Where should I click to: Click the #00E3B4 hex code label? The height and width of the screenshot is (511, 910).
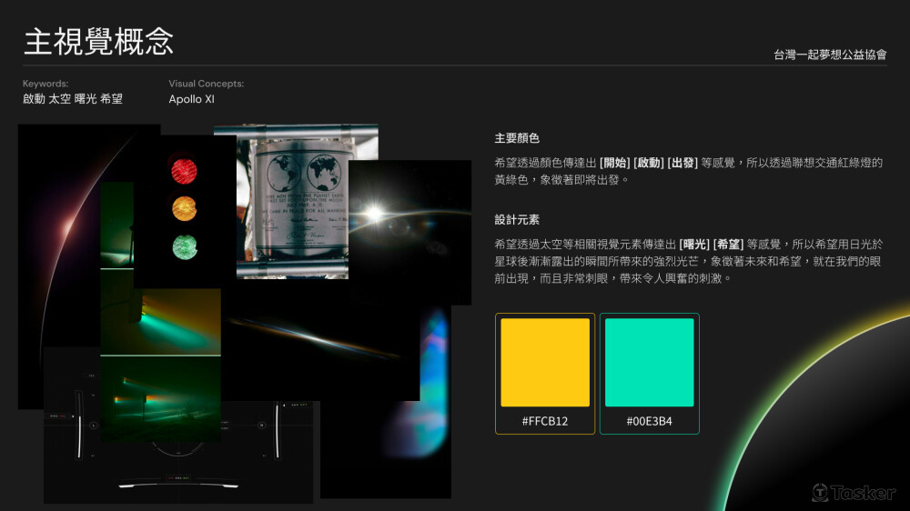[649, 421]
